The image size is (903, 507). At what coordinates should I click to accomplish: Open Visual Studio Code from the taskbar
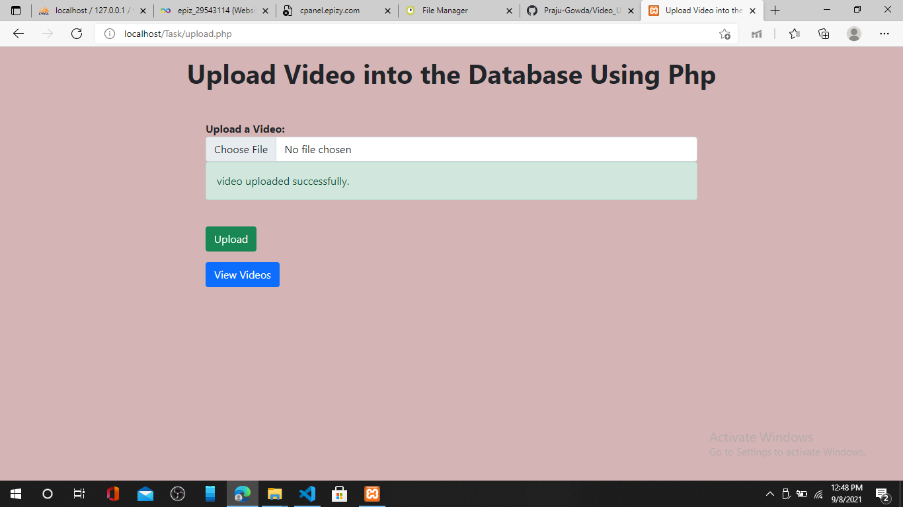click(x=307, y=493)
